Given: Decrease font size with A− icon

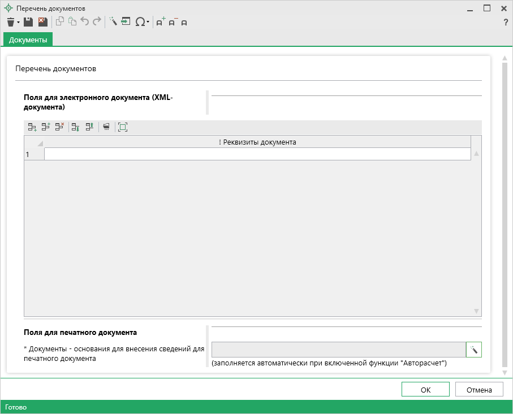Looking at the screenshot, I should click(x=173, y=22).
